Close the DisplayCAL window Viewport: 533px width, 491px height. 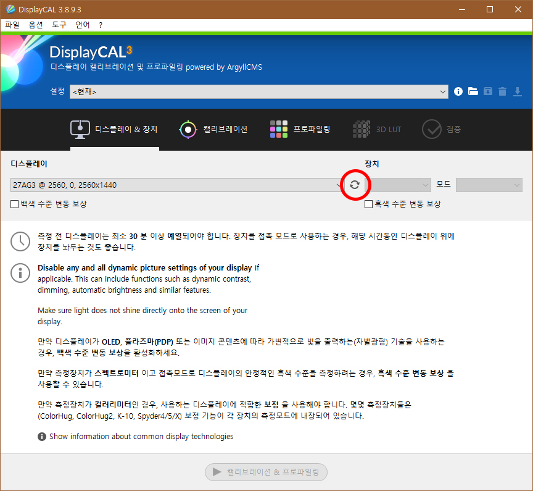pyautogui.click(x=518, y=9)
